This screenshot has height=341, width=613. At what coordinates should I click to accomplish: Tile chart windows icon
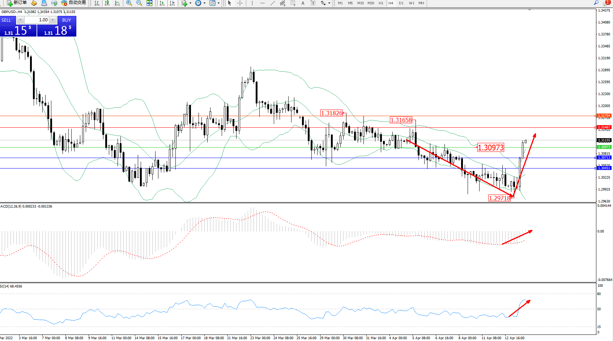(x=149, y=3)
